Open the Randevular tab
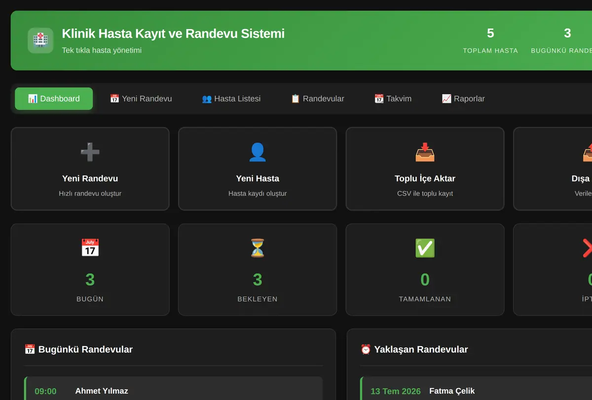Screen dimensions: 592x400 318,99
